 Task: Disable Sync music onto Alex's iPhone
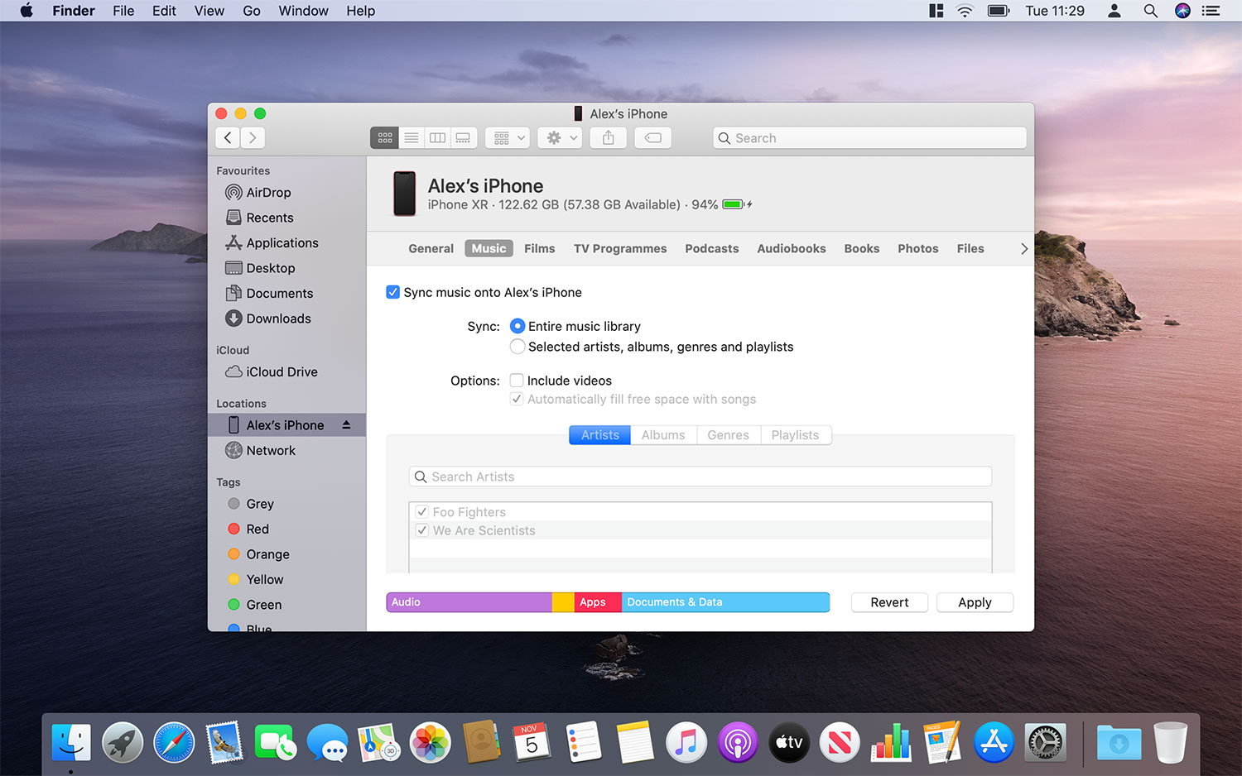pos(392,292)
